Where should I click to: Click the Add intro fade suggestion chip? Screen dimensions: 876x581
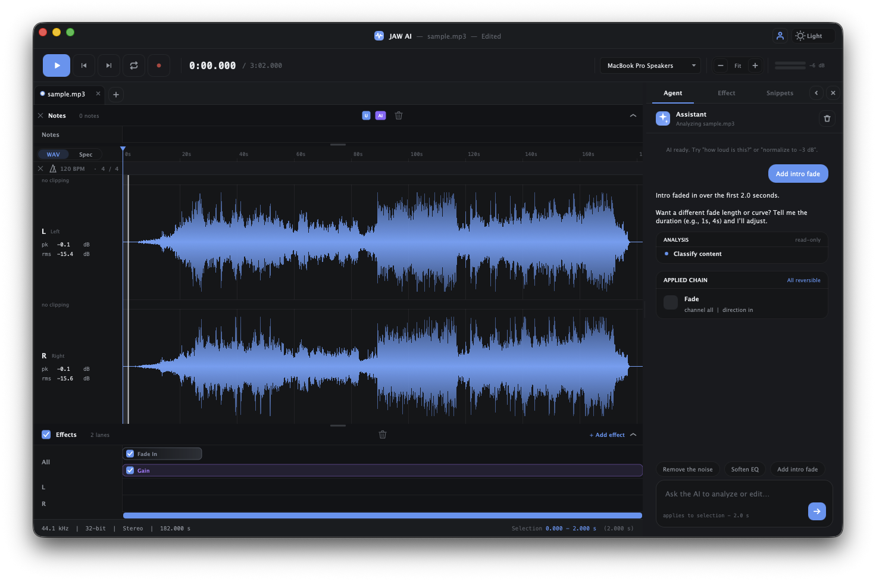tap(797, 470)
